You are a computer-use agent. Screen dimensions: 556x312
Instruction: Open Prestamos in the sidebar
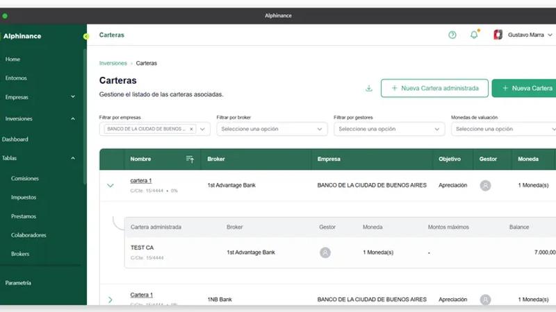click(24, 216)
